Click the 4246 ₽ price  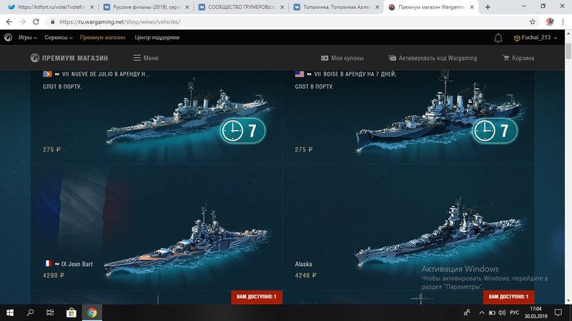(x=306, y=275)
